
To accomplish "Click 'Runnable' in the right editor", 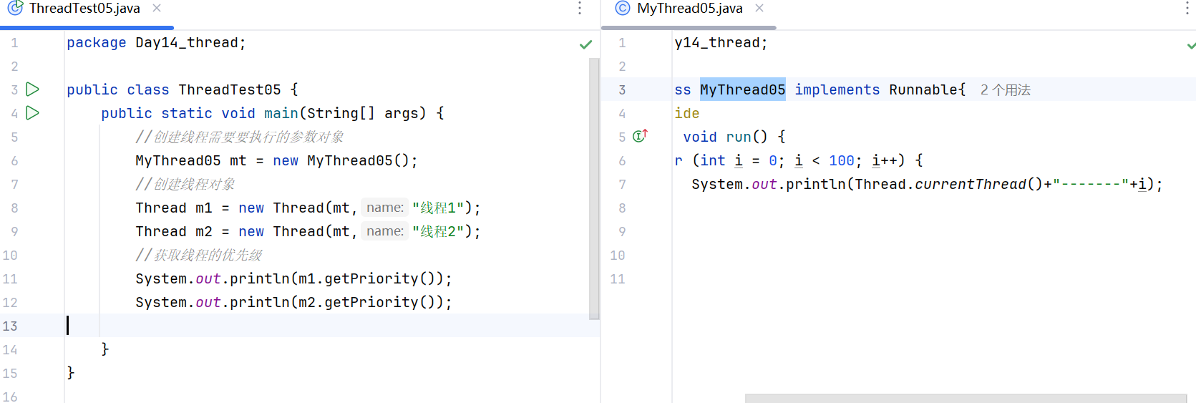I will (x=923, y=89).
